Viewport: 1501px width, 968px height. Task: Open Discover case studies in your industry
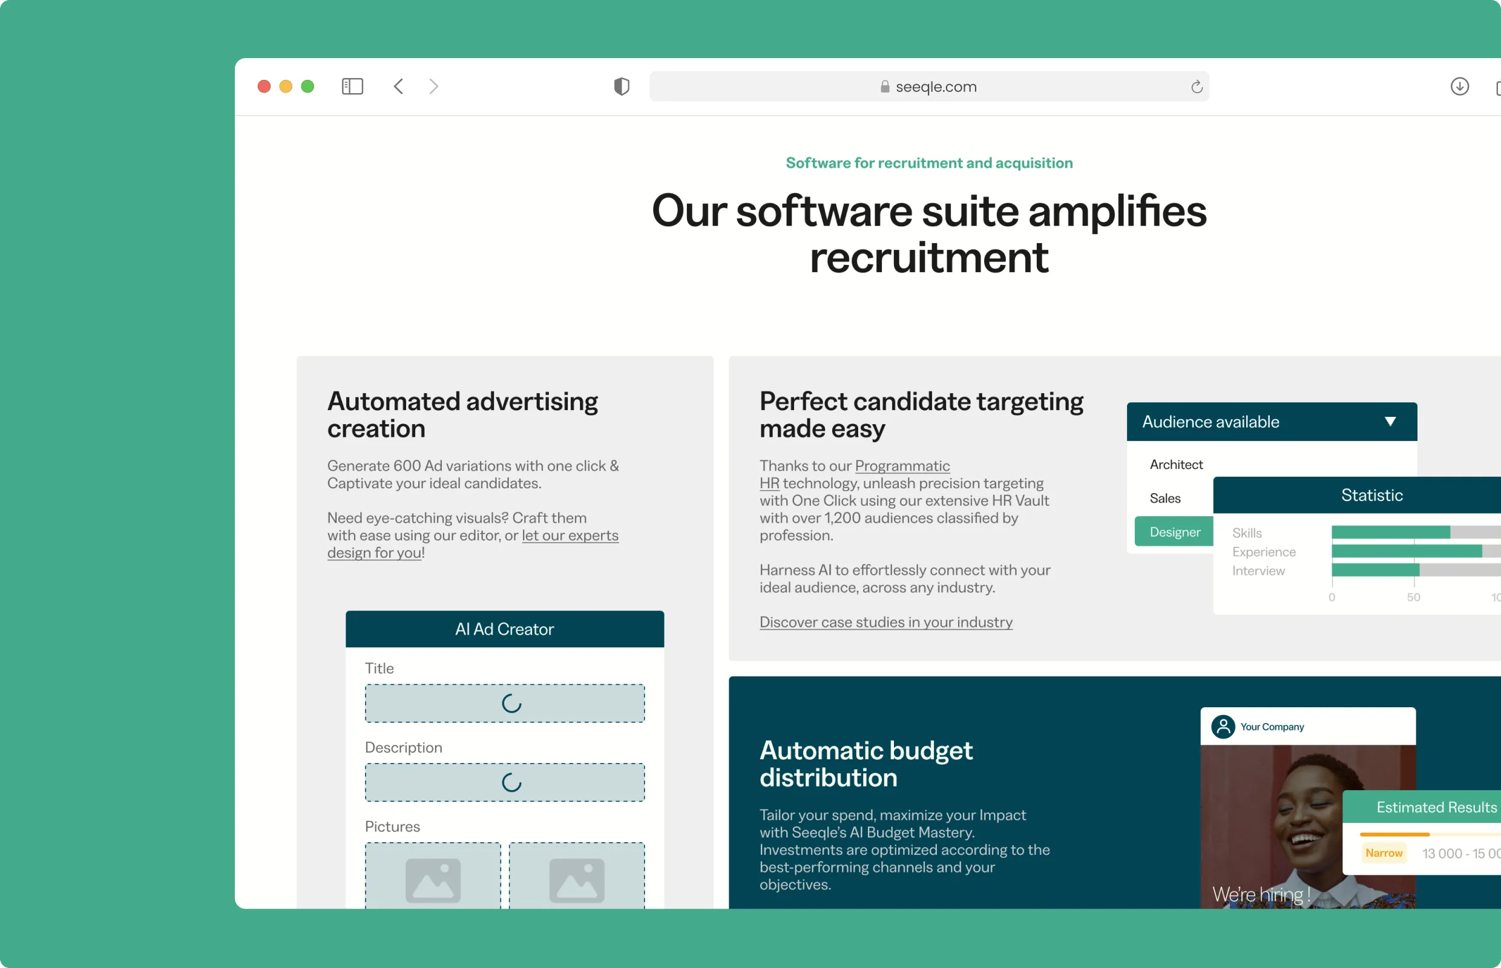[x=885, y=622]
